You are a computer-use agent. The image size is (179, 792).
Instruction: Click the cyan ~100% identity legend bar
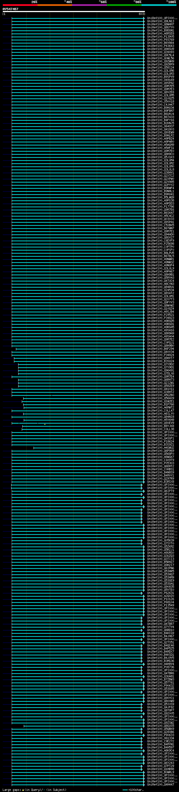click(159, 5)
